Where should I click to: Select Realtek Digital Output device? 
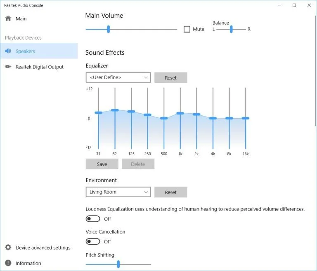click(x=39, y=67)
